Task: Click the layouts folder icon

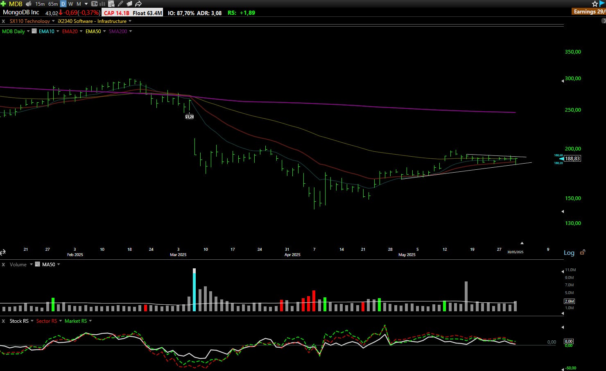Action: [x=129, y=4]
